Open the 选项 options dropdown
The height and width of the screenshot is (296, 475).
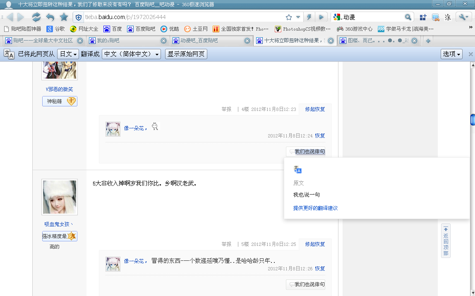pos(451,54)
